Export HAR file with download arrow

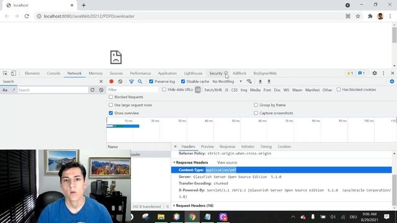[x=269, y=81]
